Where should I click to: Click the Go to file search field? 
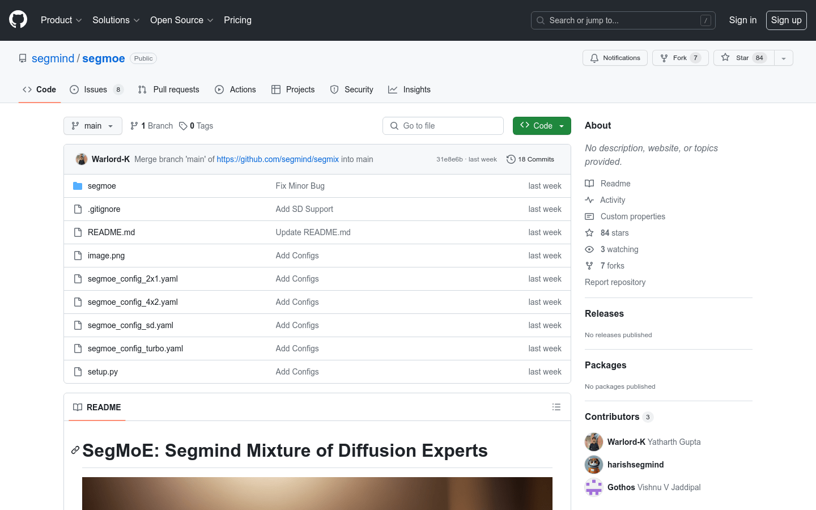point(443,126)
